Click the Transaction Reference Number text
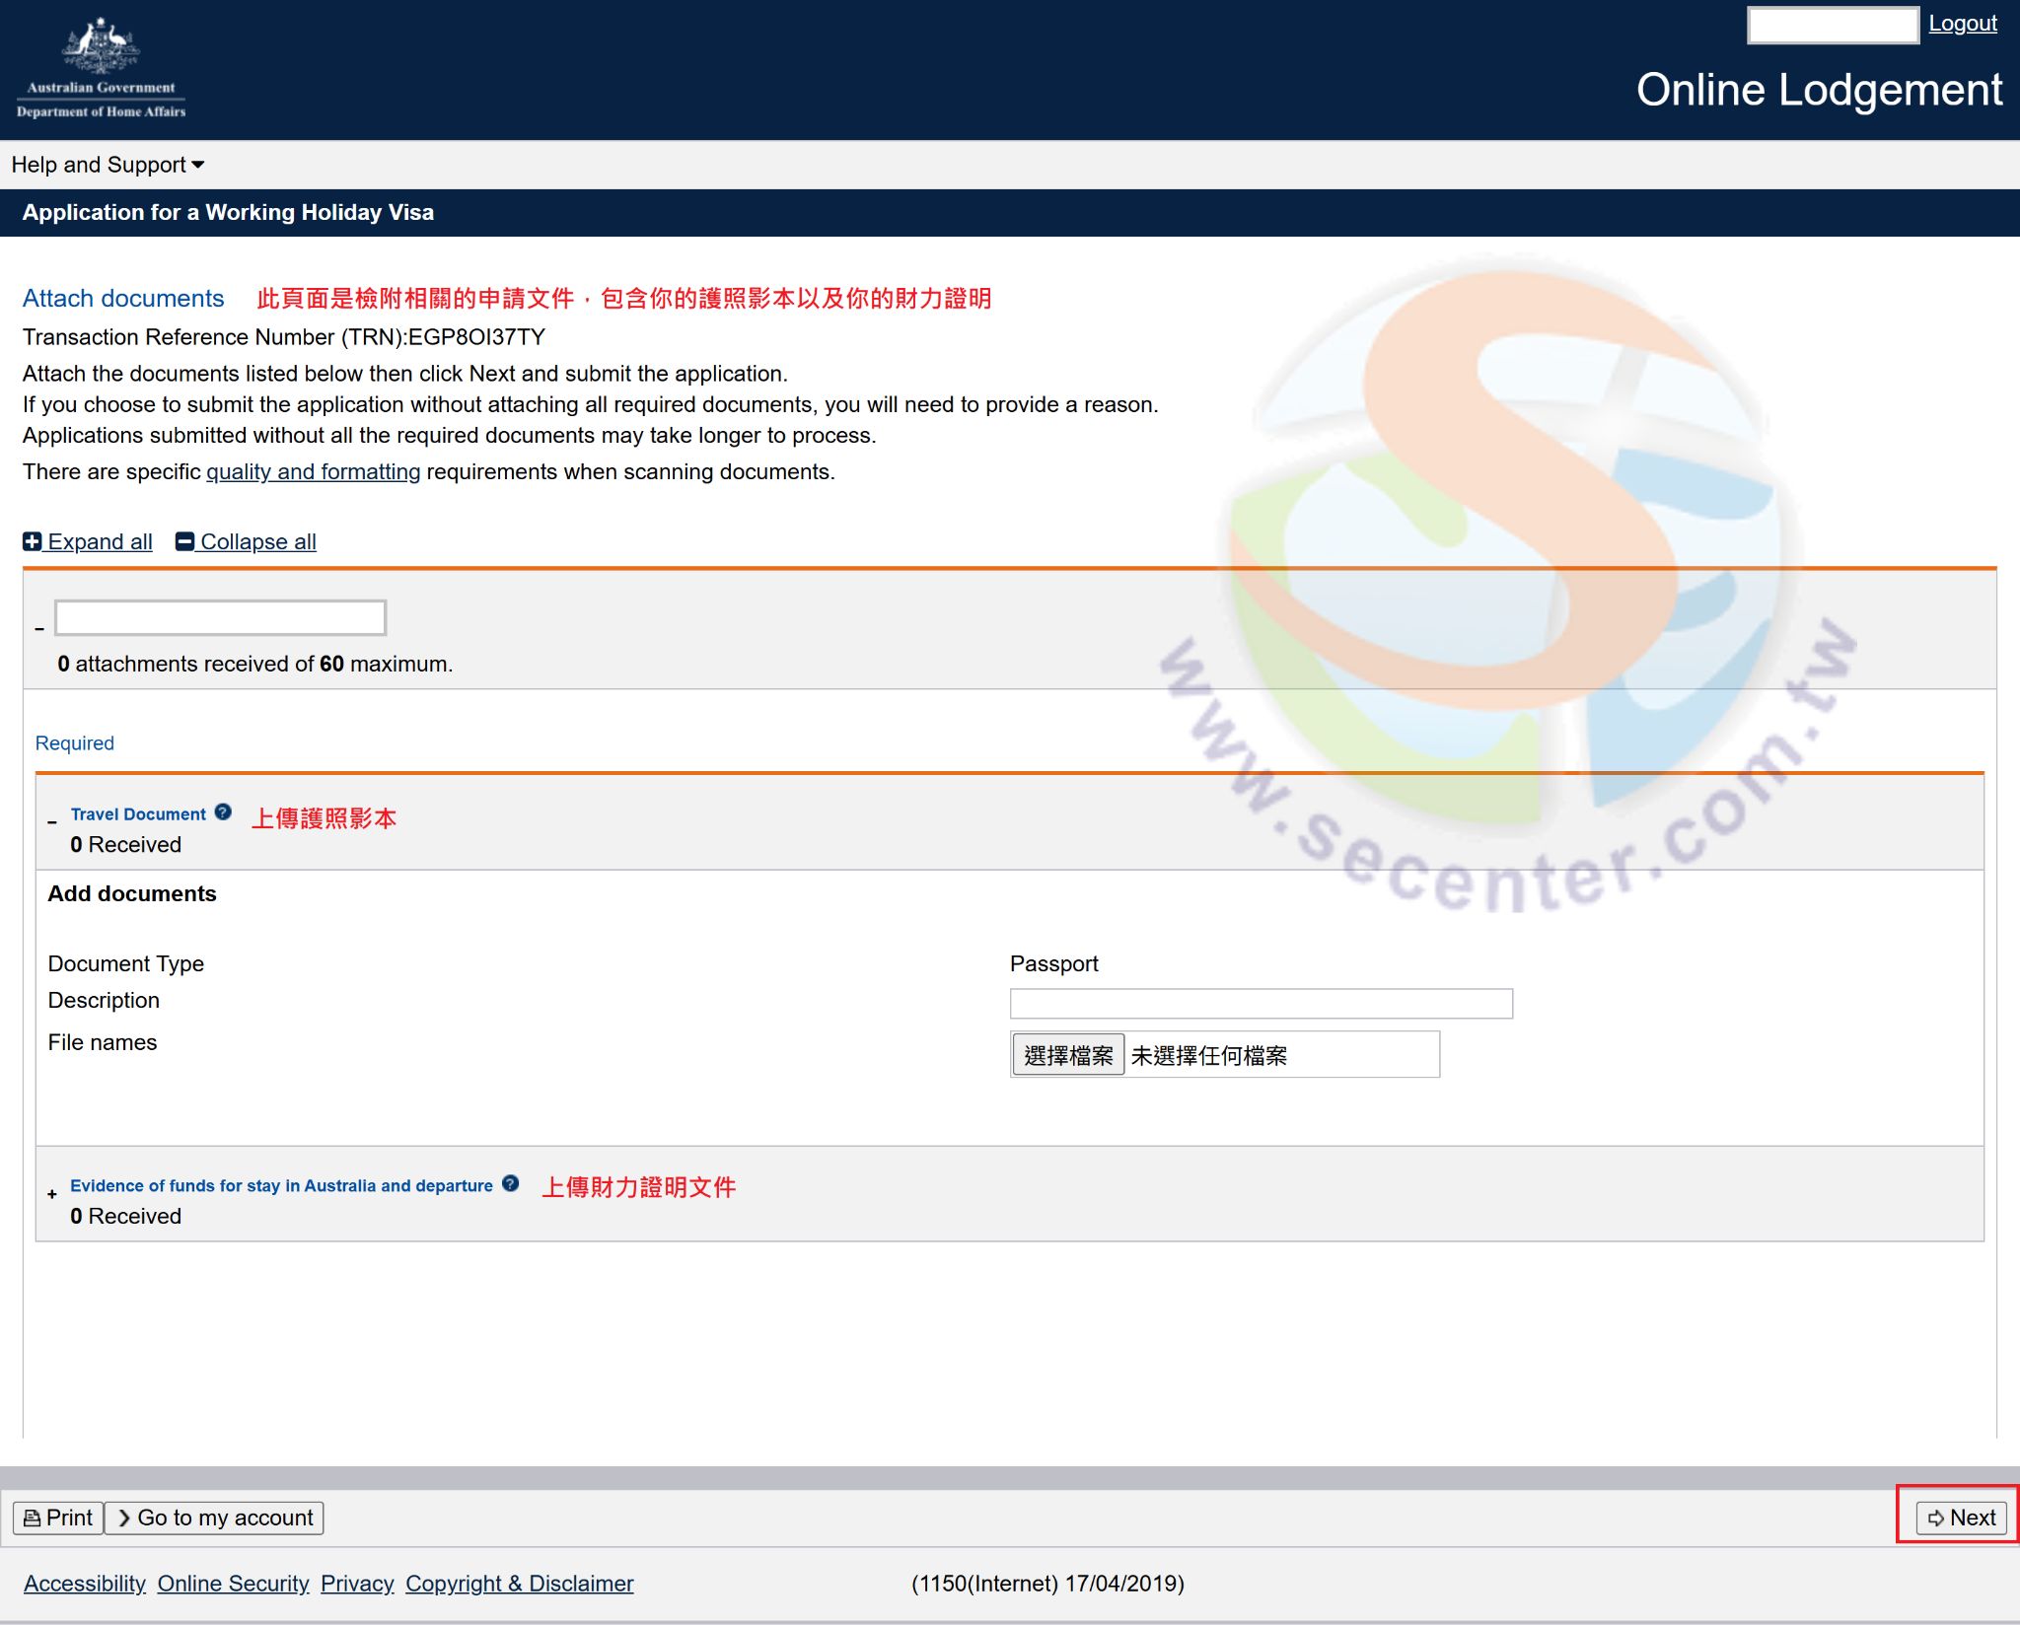Image resolution: width=2020 pixels, height=1625 pixels. tap(284, 337)
